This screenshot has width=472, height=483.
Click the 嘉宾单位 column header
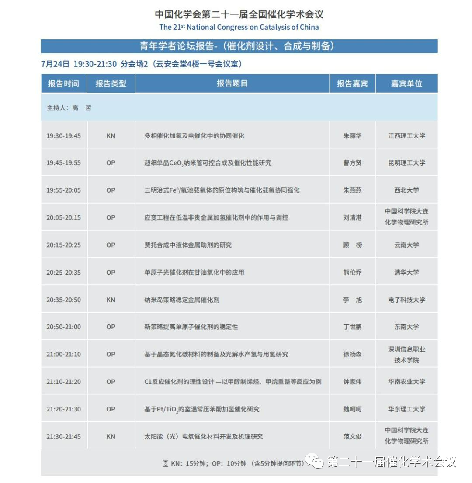pyautogui.click(x=406, y=83)
